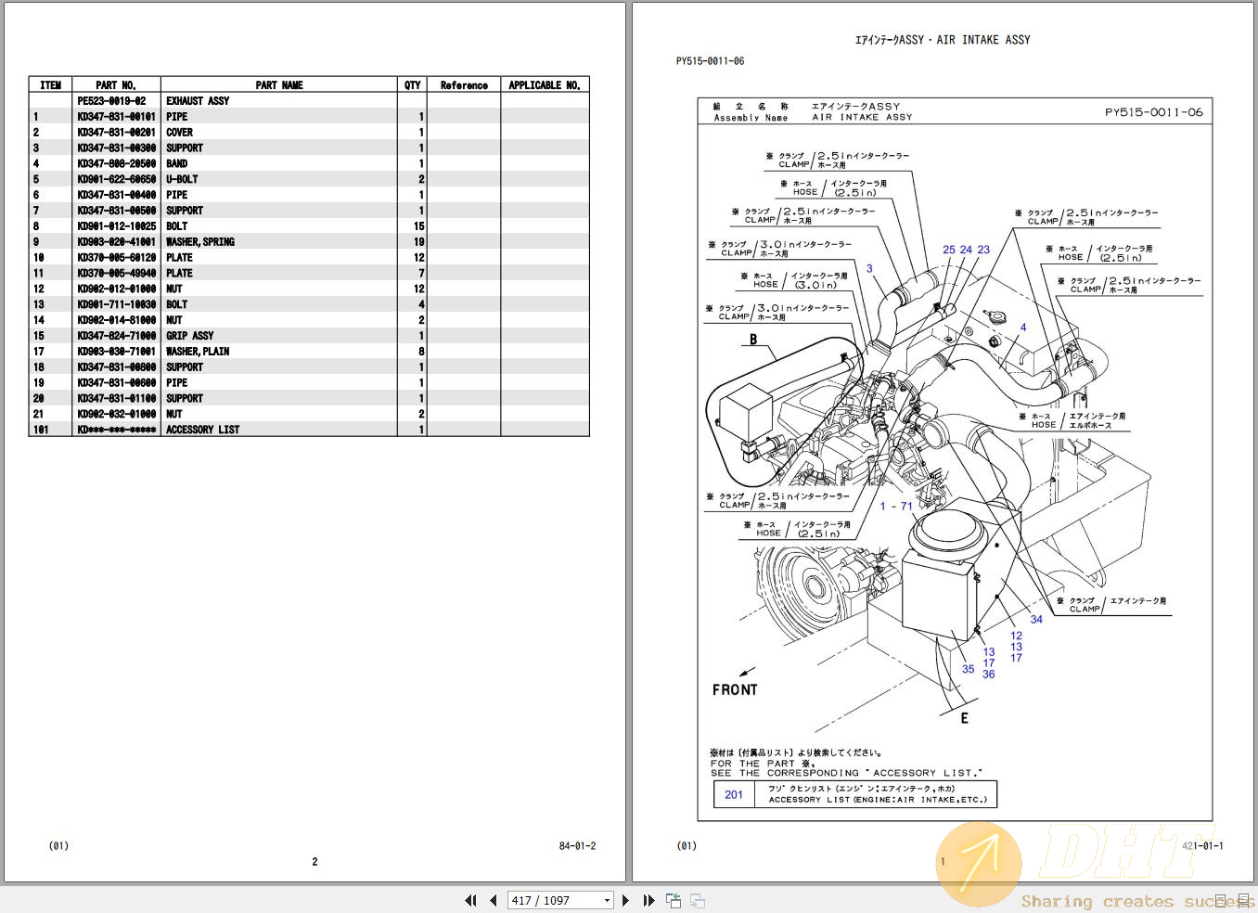
Task: Select the U-BOLT part name
Action: pos(182,179)
